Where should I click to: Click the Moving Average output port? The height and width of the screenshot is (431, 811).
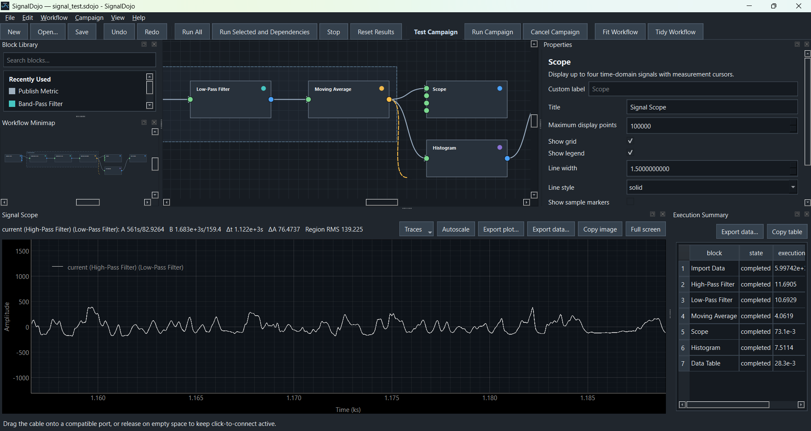coord(389,99)
